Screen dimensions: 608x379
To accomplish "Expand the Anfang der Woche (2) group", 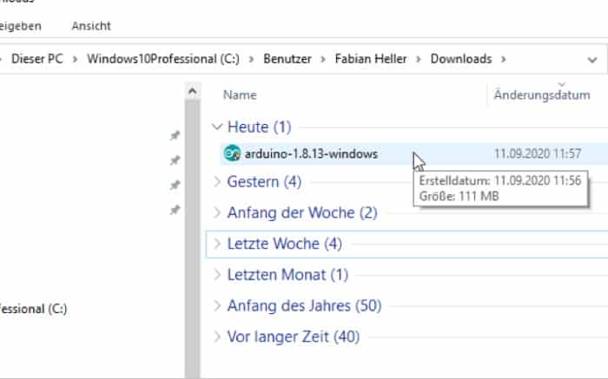I will pyautogui.click(x=217, y=212).
